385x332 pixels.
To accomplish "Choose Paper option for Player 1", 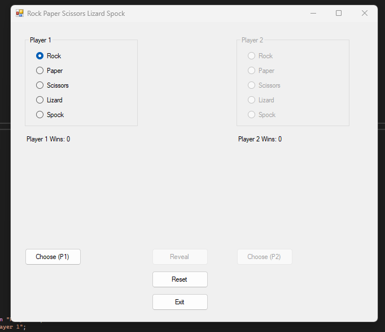I will click(40, 71).
